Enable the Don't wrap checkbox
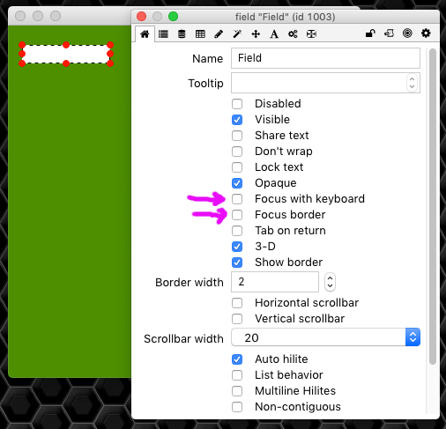Screen dimensions: 446x429 (x=237, y=152)
